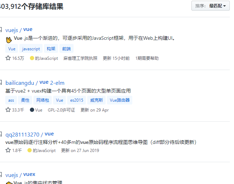
Task: Click the GPL-2.0许可证 license text
Action: [61, 110]
